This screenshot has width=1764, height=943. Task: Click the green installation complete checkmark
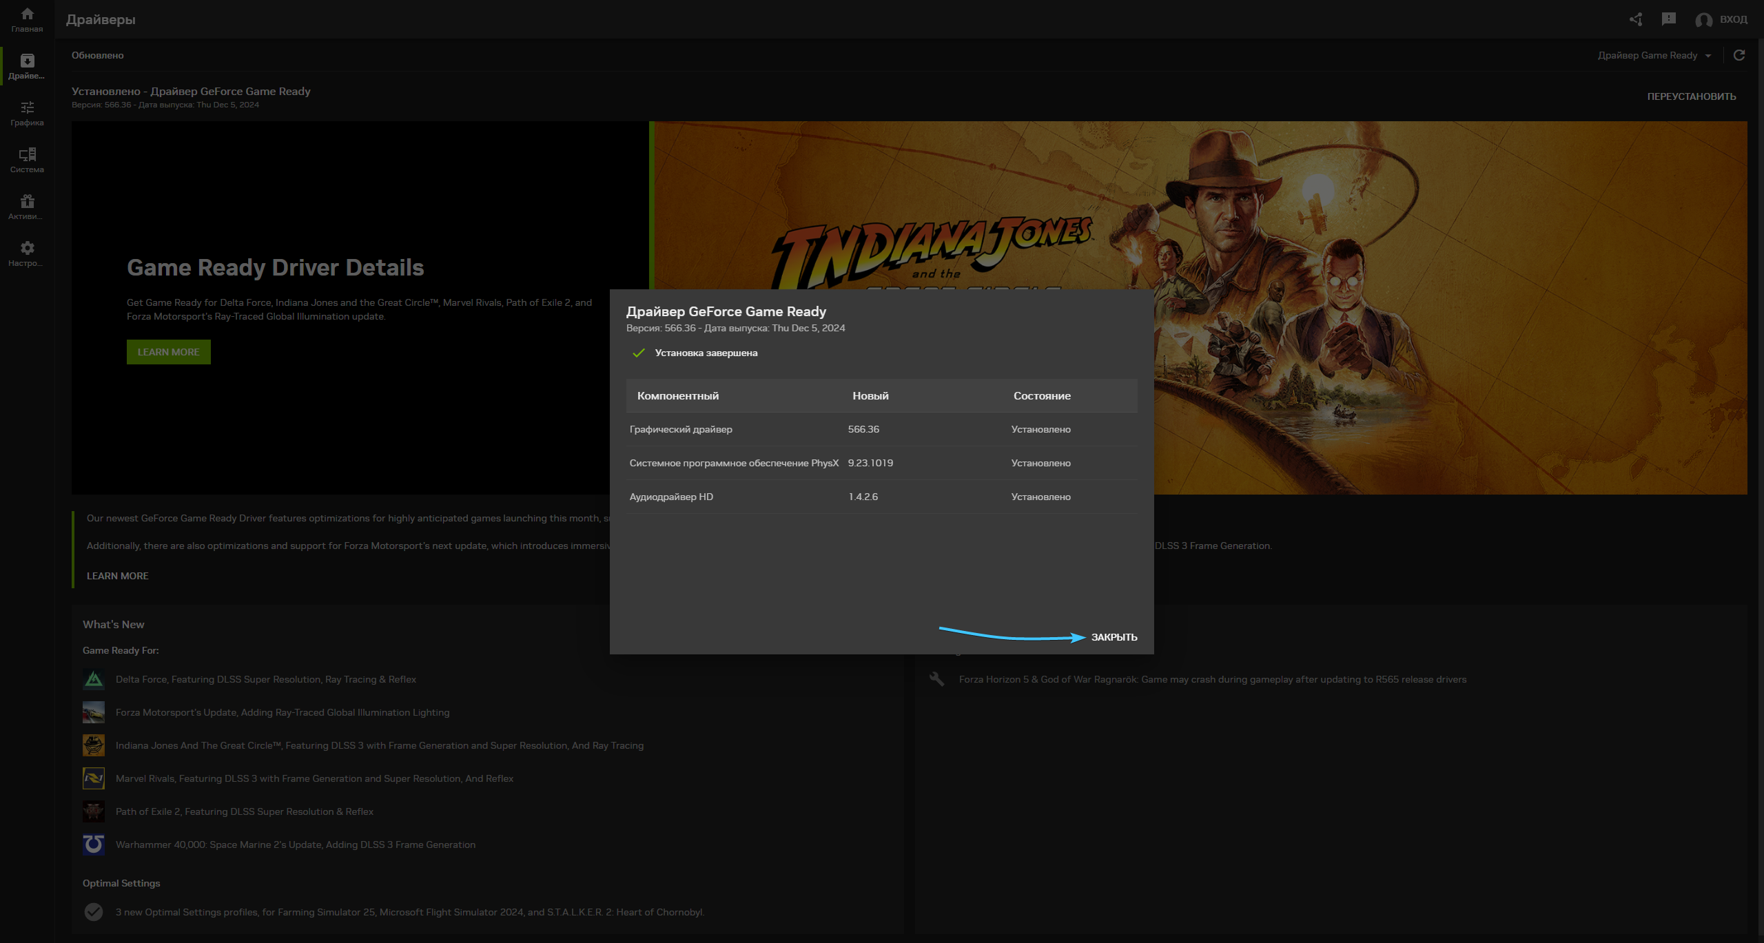coord(639,353)
